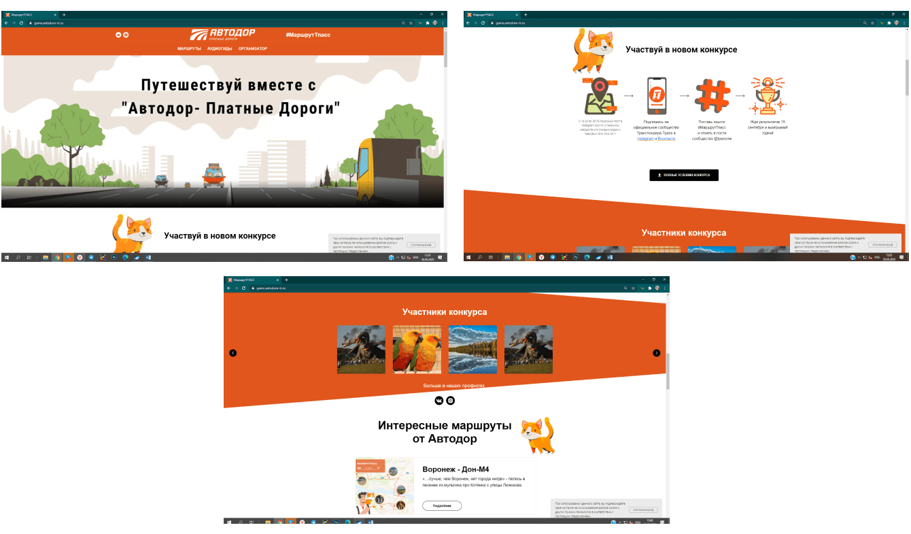Open the Windows Start menu in the top-left window's taskbar
The image size is (911, 534).
pos(7,258)
